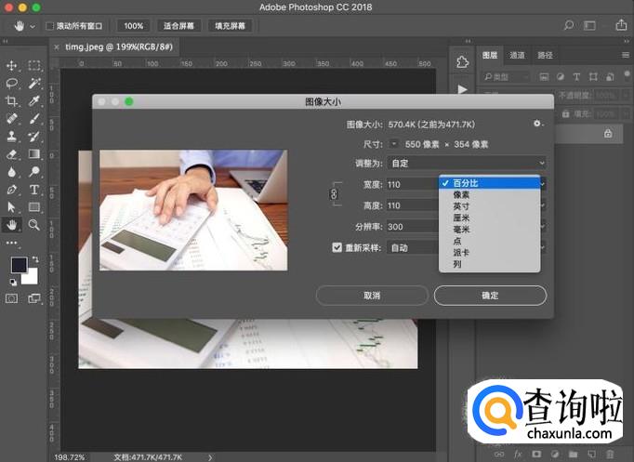634x462 pixels.
Task: Activate the Zoom magnifier tool
Action: click(34, 225)
